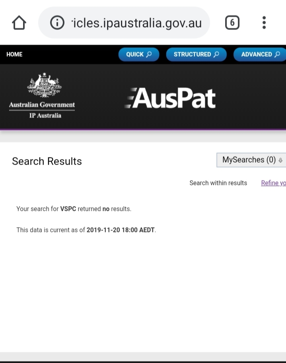Click the Search Results heading
Viewport: 286px width, 363px height.
(47, 161)
